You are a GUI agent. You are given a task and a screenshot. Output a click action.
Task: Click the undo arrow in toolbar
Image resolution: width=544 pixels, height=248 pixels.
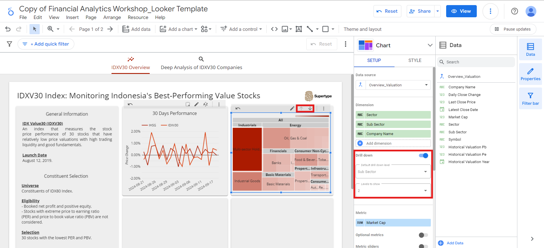(x=8, y=29)
